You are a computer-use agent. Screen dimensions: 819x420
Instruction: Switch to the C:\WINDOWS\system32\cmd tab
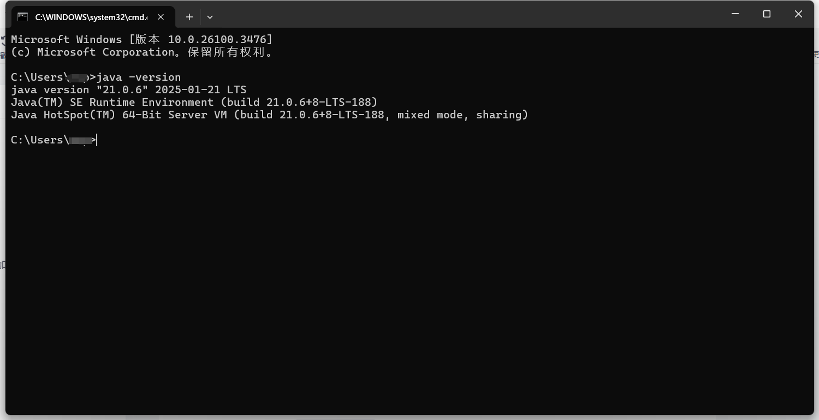(90, 17)
